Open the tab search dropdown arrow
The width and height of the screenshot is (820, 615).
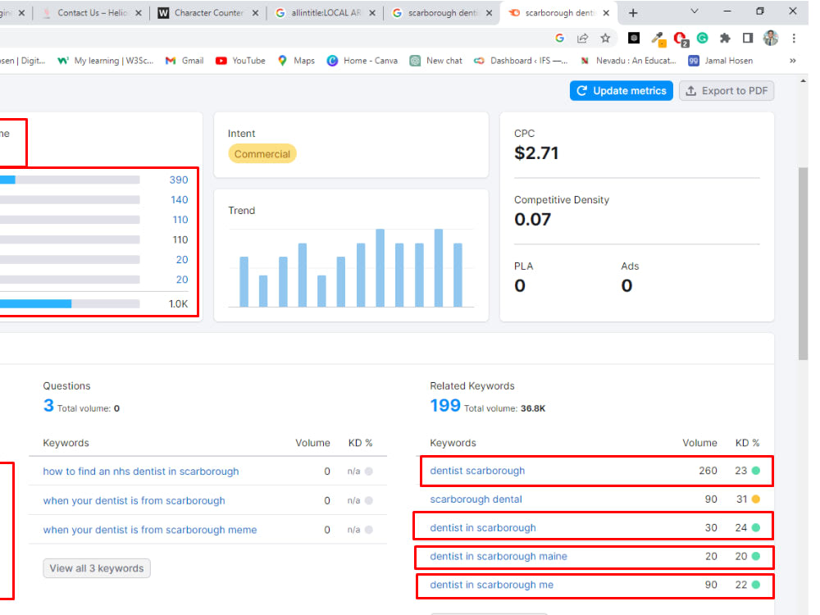point(694,11)
